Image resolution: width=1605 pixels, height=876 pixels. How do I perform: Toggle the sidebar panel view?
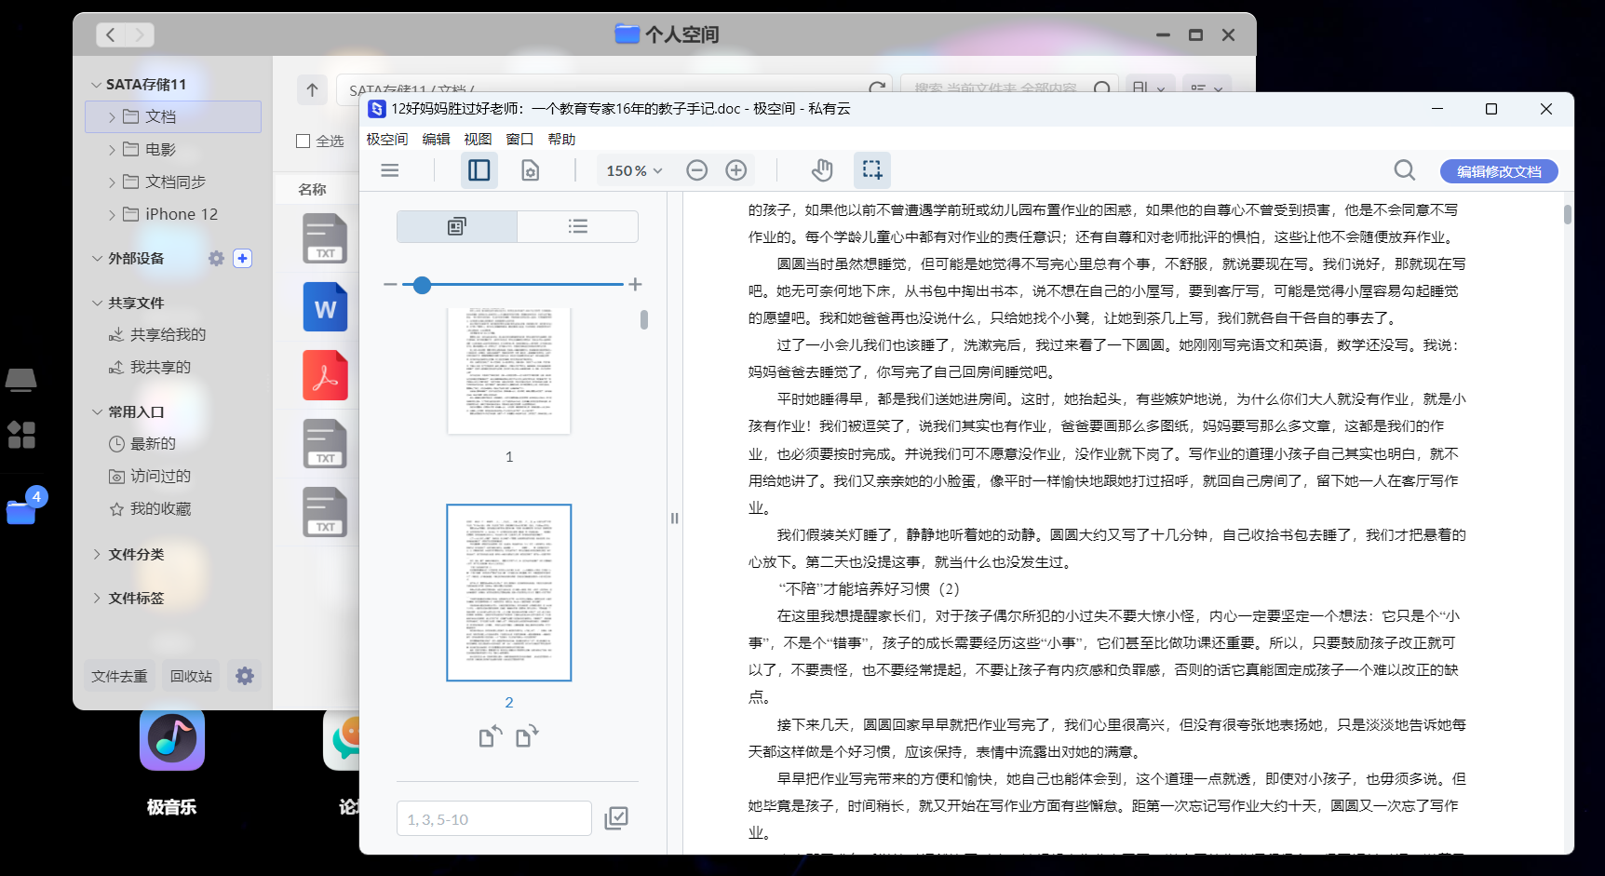click(479, 170)
